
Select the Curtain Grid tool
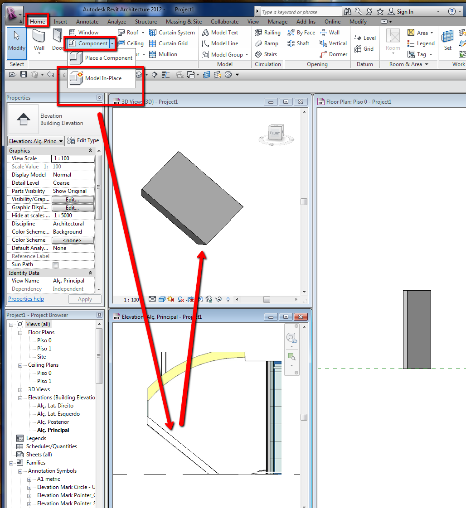[168, 43]
